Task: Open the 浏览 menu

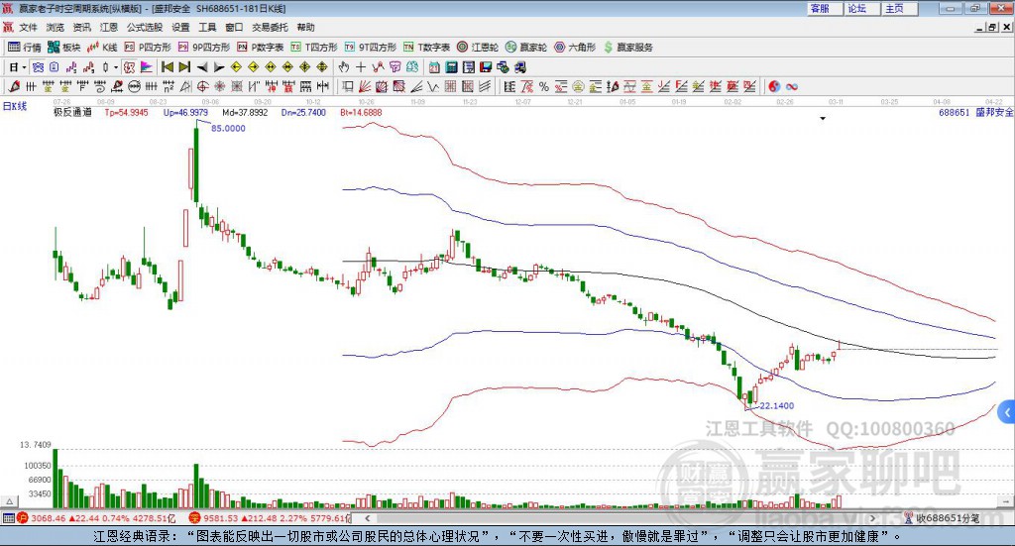Action: coord(56,27)
